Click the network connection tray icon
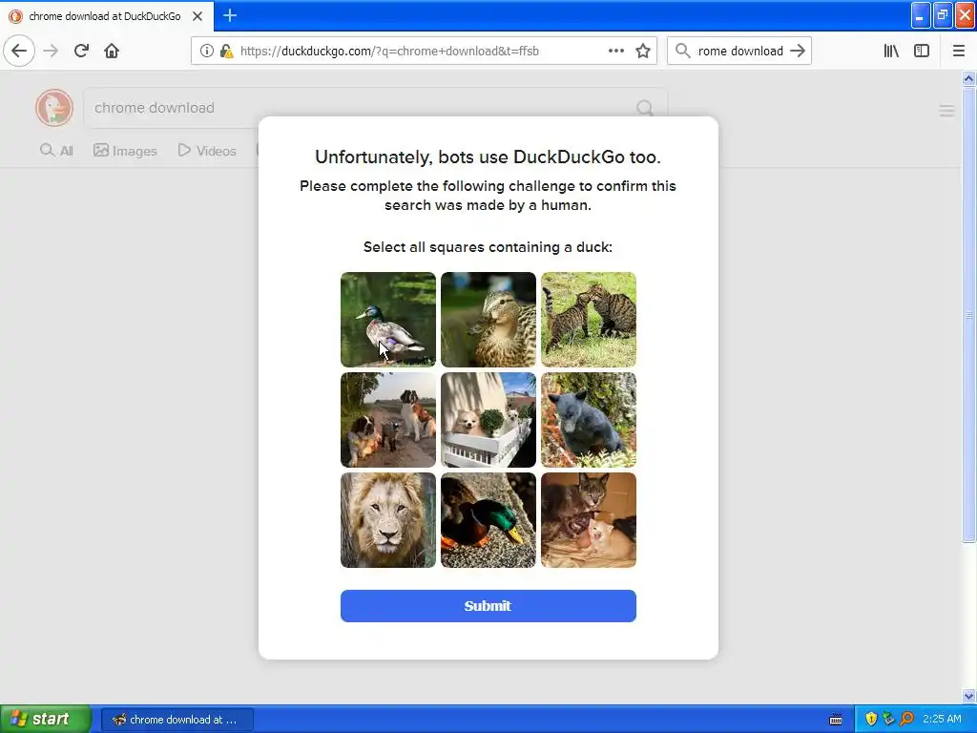 click(x=888, y=719)
